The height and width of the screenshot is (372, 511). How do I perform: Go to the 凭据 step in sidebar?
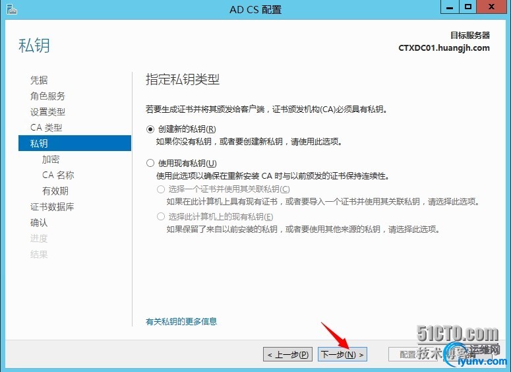pos(39,80)
